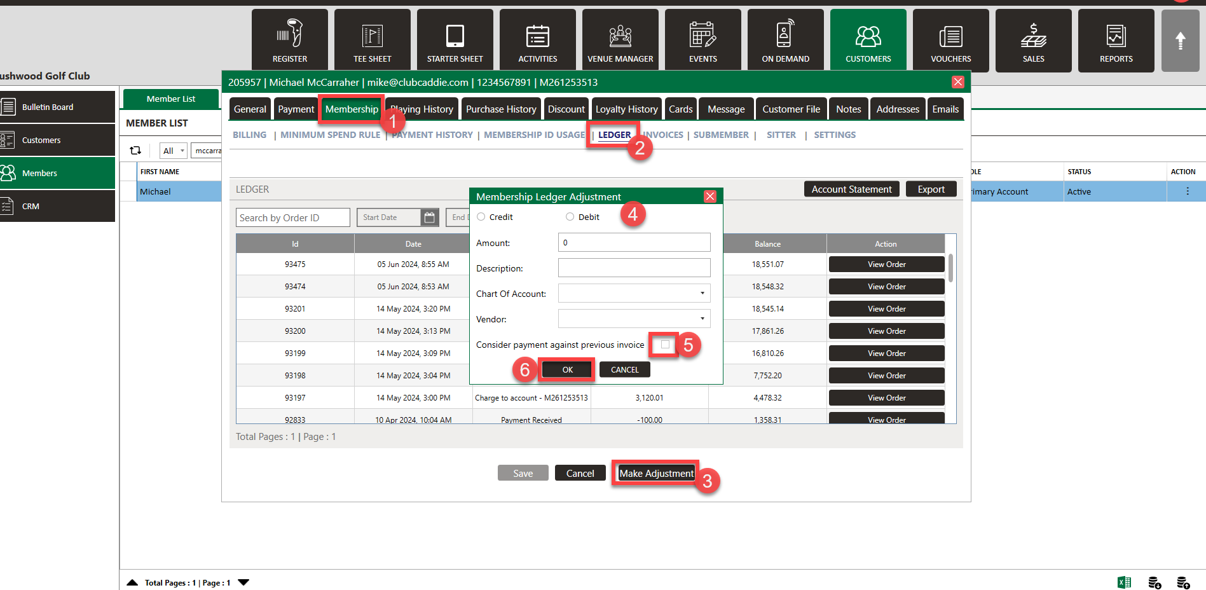
Task: Open the Settings sub-tab
Action: pos(835,135)
